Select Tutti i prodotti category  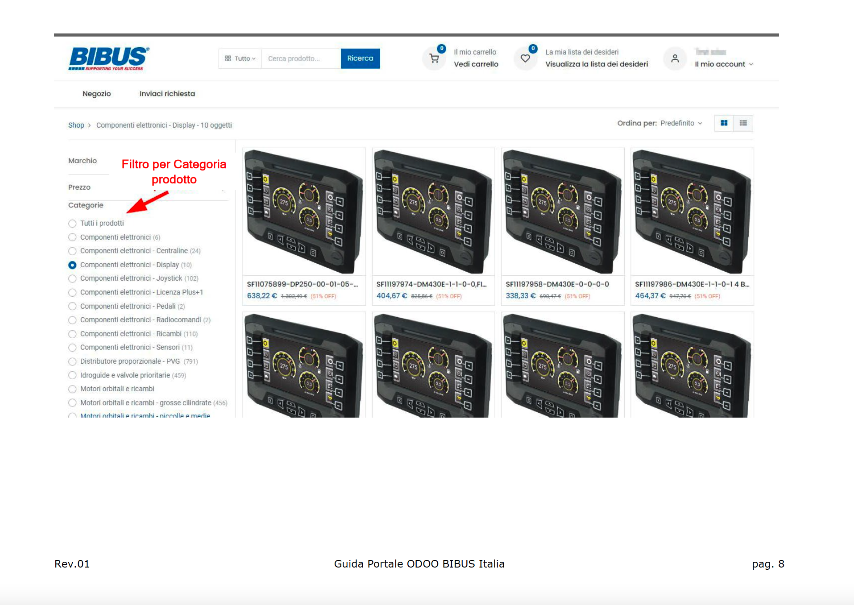coord(72,224)
